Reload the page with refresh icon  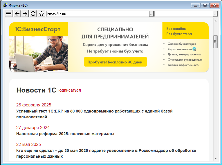(33, 14)
